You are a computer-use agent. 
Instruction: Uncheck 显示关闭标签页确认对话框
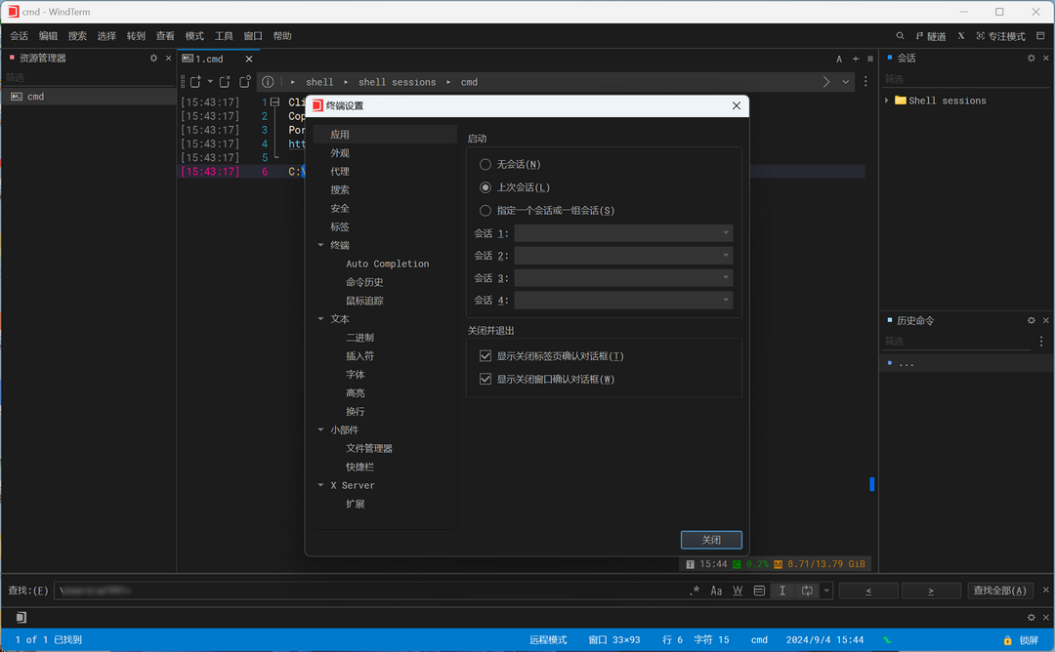(485, 354)
